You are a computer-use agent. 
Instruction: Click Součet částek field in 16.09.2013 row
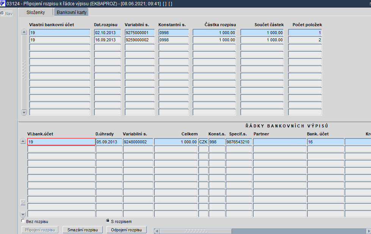tap(262, 40)
